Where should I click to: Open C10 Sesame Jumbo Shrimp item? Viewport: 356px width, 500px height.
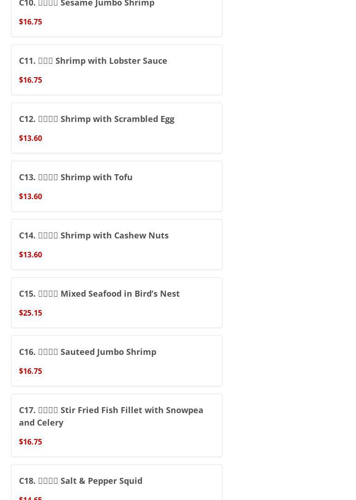86,4
